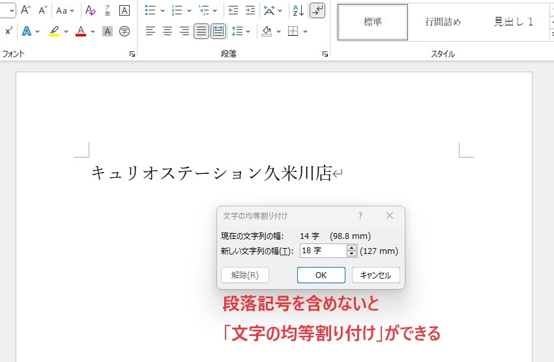The width and height of the screenshot is (554, 362).
Task: Expand bullet list dropdown arrow
Action: point(162,10)
